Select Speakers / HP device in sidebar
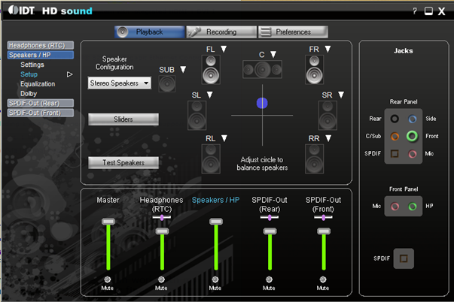The height and width of the screenshot is (302, 454). tap(41, 55)
